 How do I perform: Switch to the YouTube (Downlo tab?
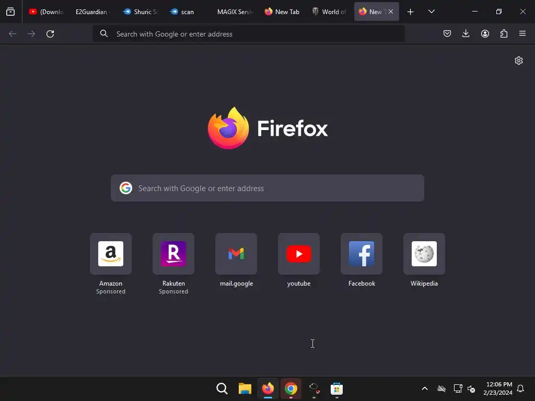(x=46, y=11)
